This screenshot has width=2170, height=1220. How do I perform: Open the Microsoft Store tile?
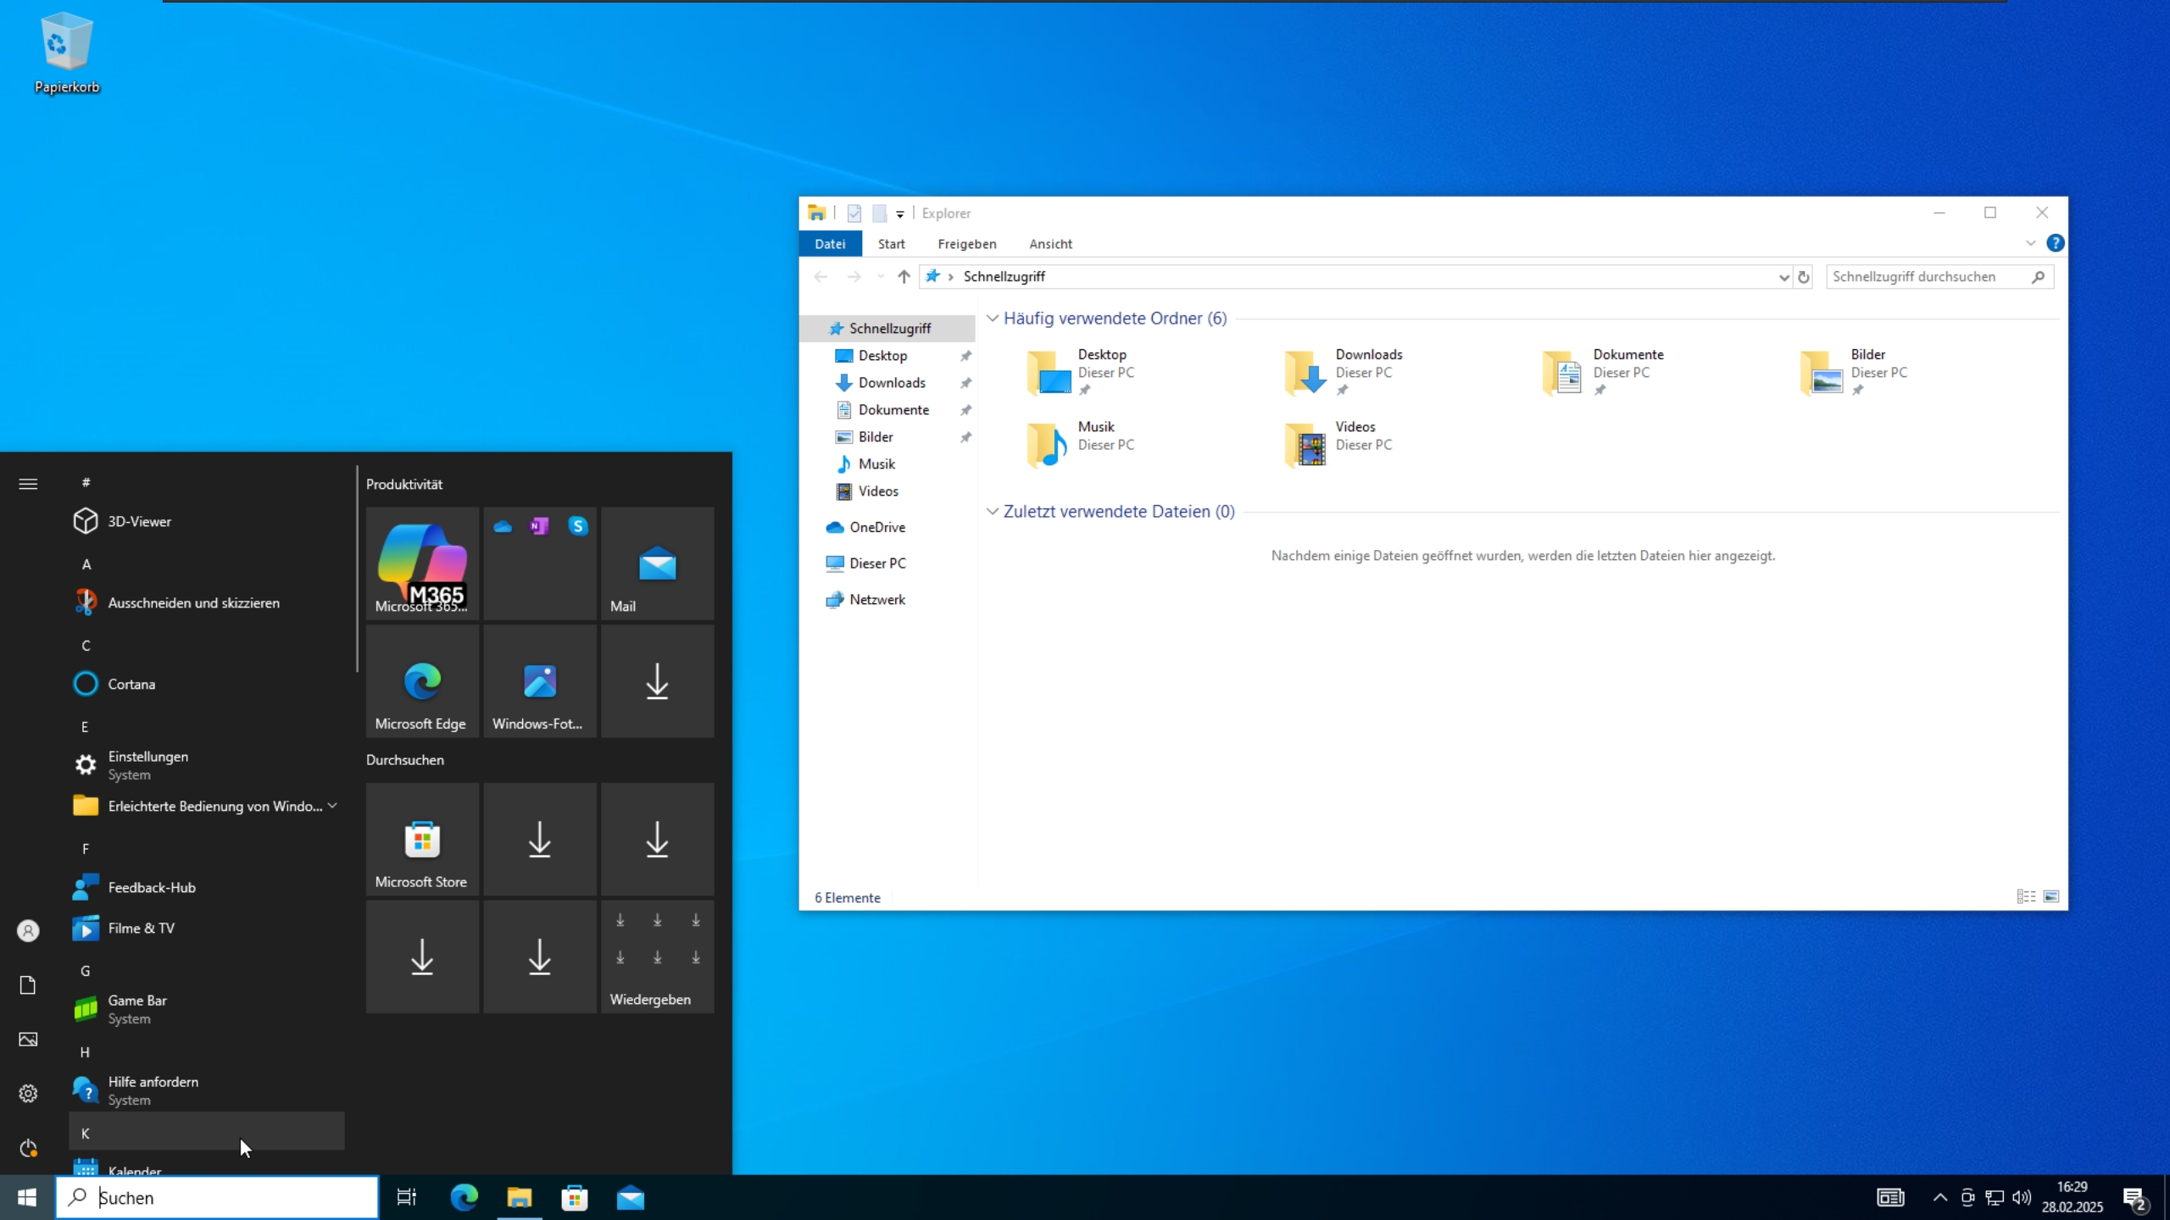422,839
